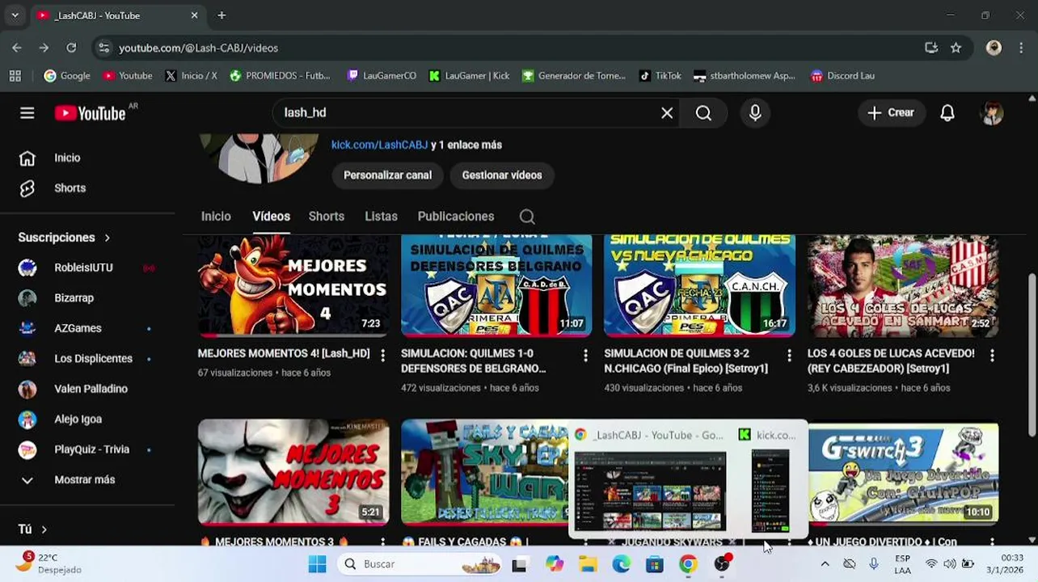Expand the Tú section
This screenshot has width=1038, height=582.
click(x=33, y=529)
